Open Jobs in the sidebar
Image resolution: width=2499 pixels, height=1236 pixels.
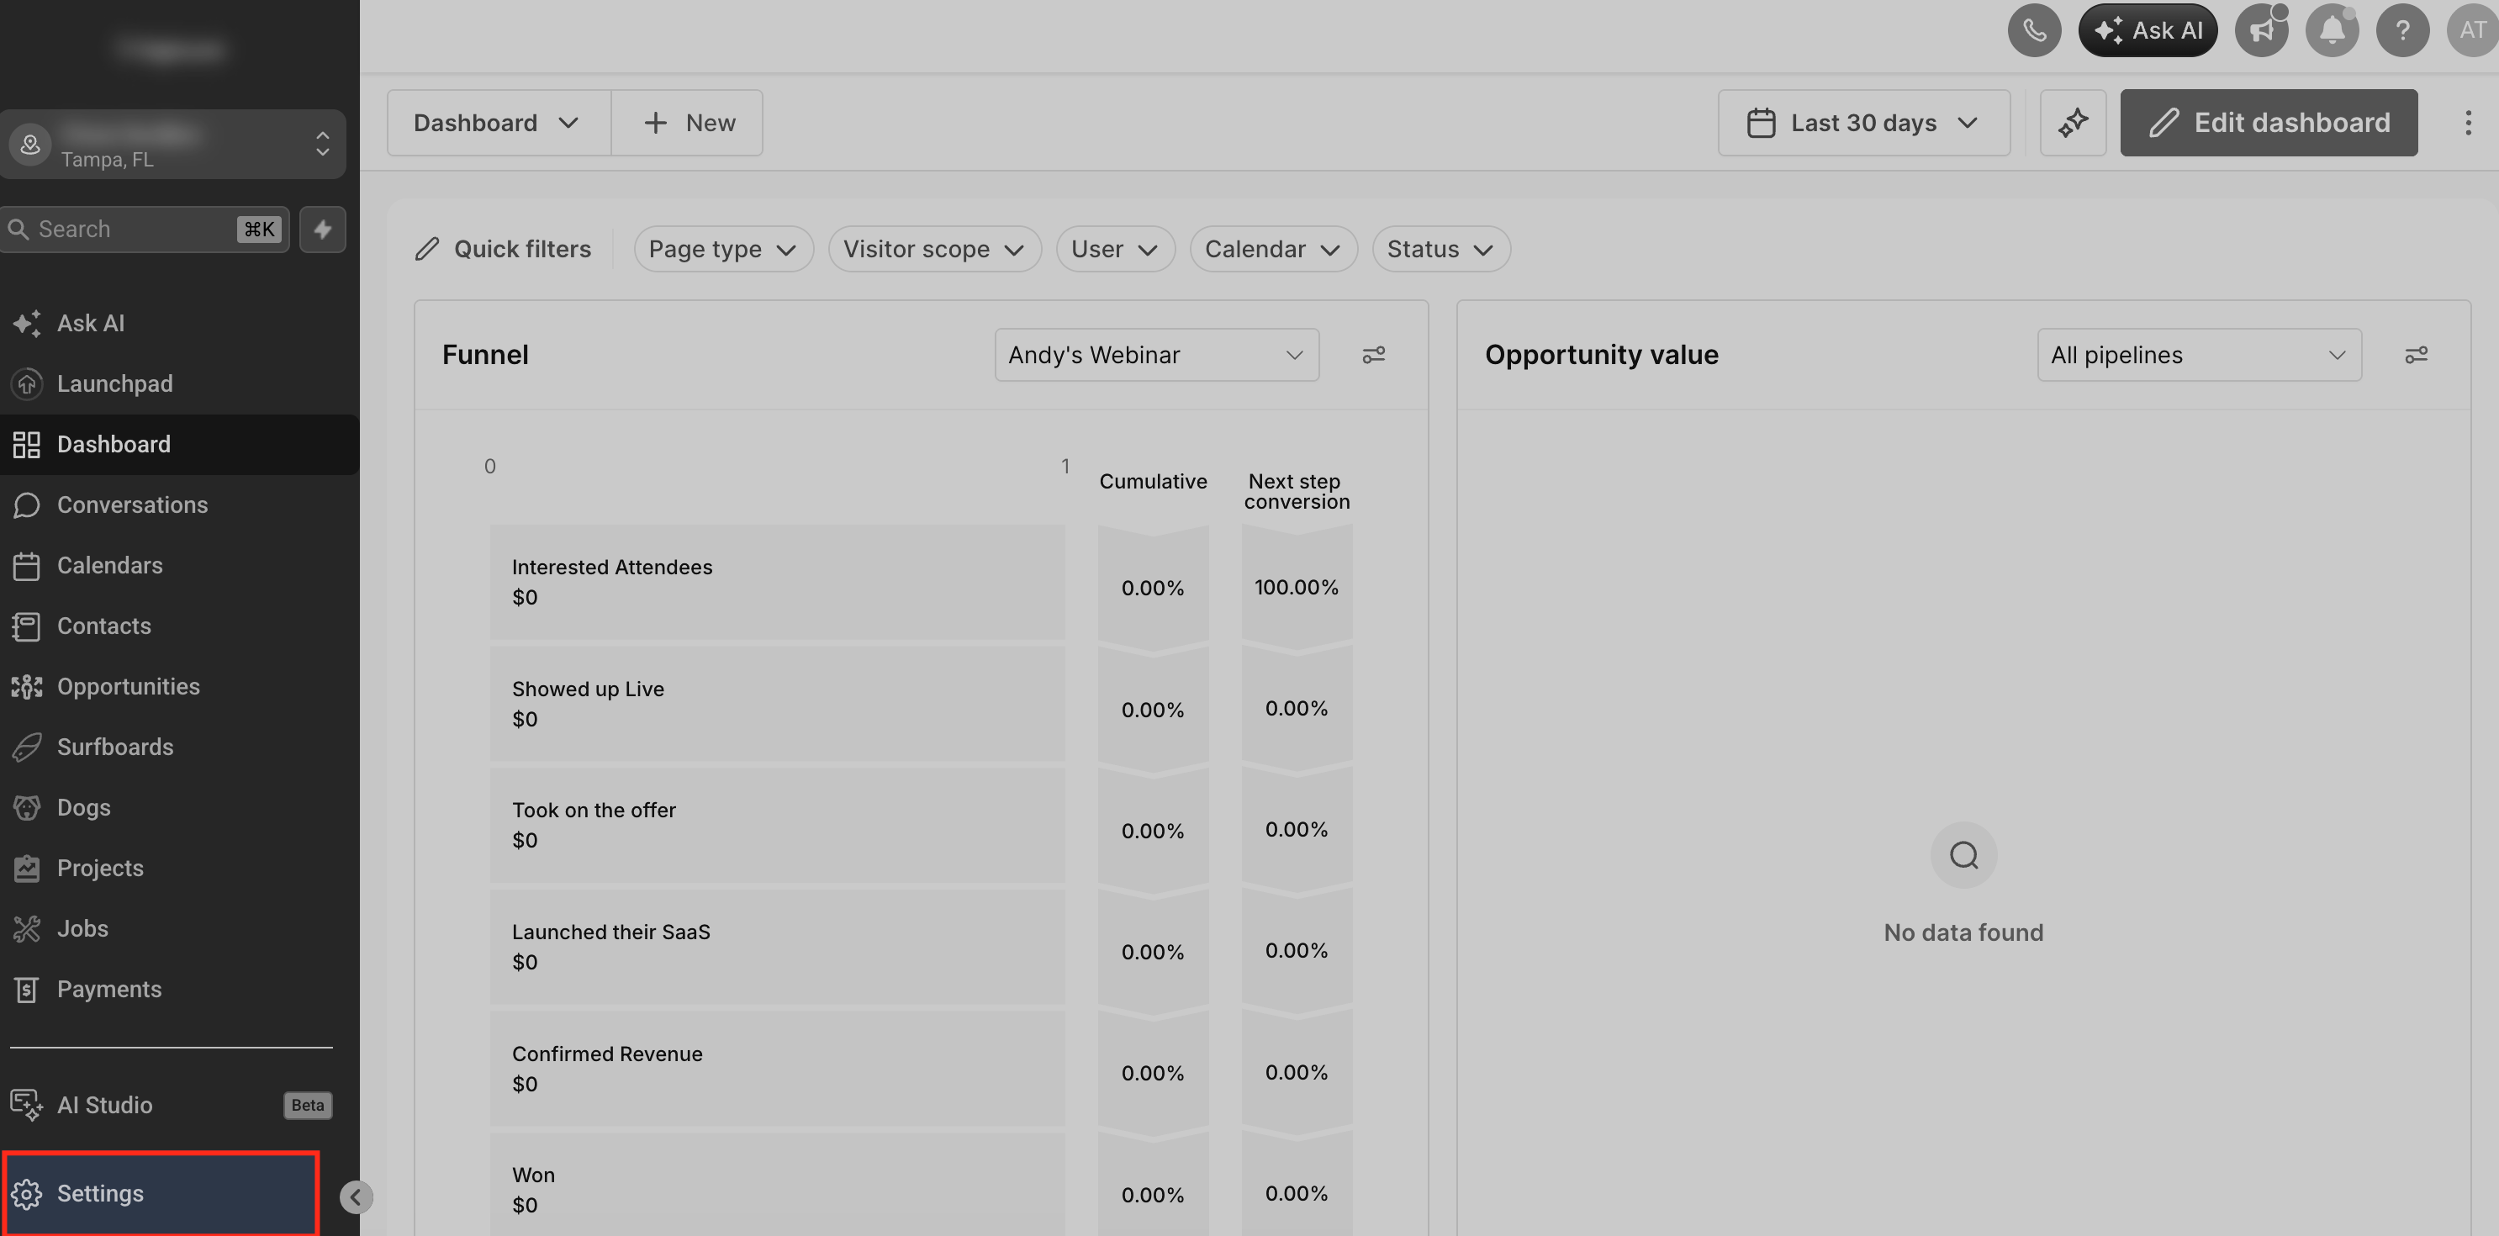point(179,928)
